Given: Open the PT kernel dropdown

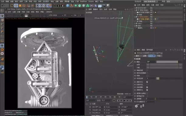Looking at the screenshot, I should pos(68,15).
